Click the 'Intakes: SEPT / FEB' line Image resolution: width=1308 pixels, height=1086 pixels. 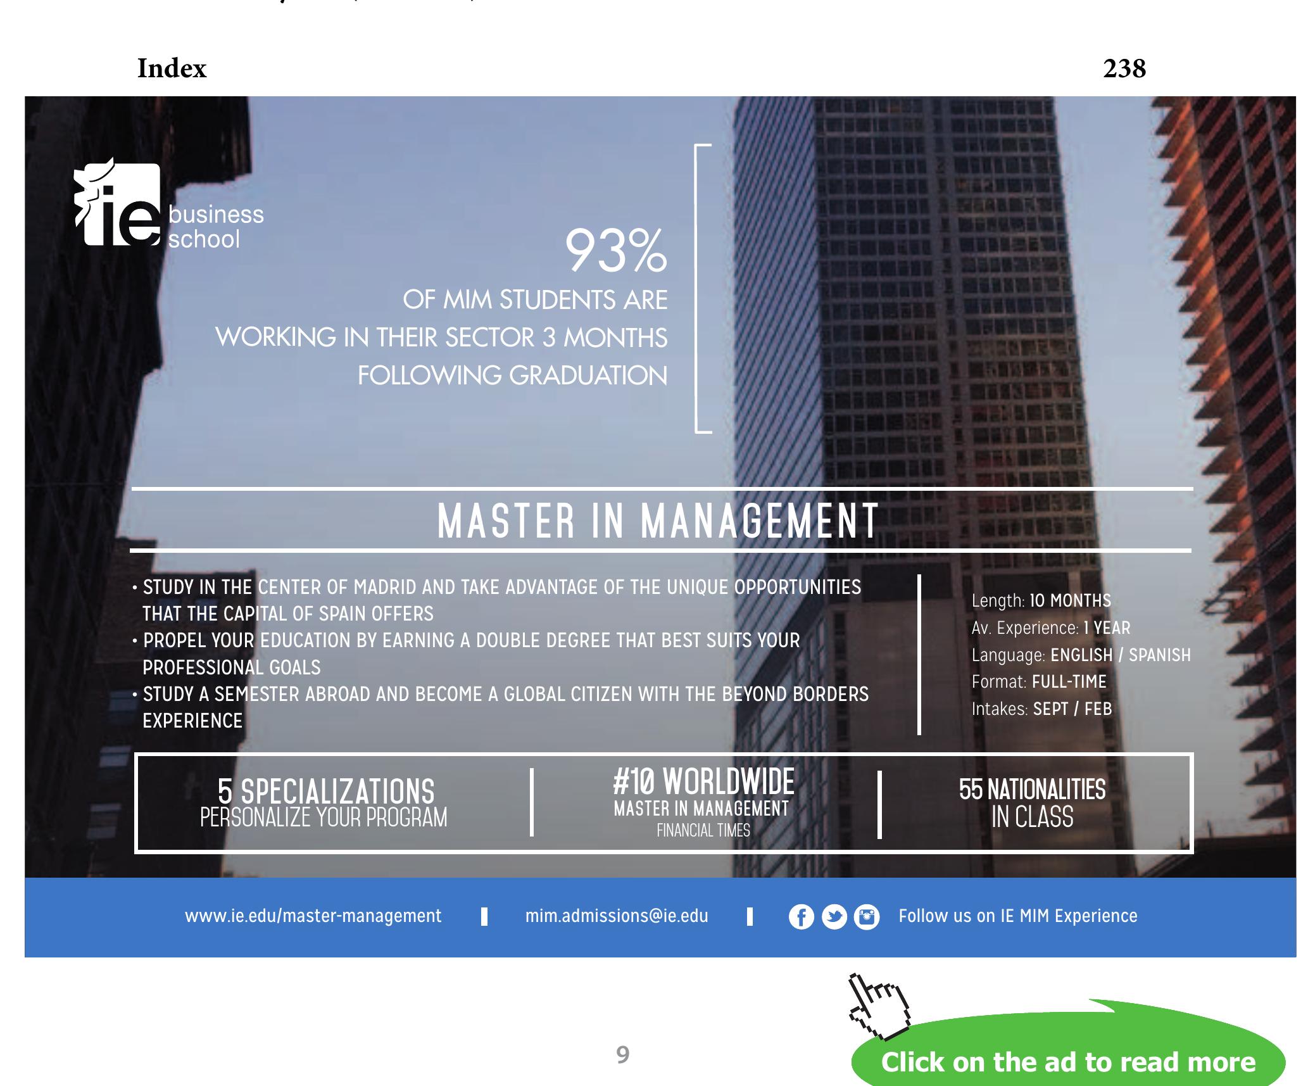click(x=1041, y=709)
